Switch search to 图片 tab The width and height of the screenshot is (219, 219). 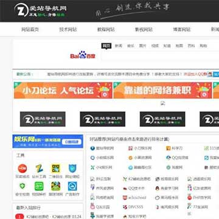click(142, 46)
